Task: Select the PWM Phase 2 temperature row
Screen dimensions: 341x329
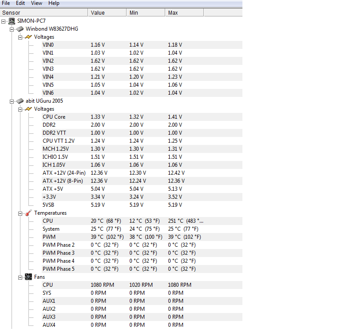Action: (58, 245)
